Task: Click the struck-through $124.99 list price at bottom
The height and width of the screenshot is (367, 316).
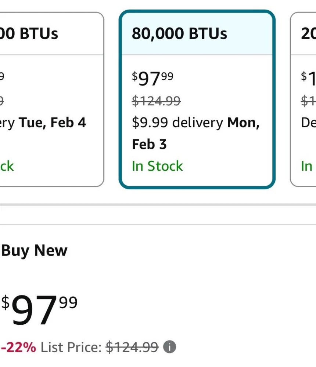Action: (132, 346)
